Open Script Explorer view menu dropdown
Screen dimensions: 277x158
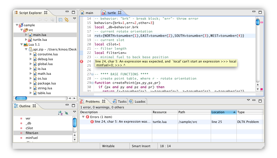75,18
